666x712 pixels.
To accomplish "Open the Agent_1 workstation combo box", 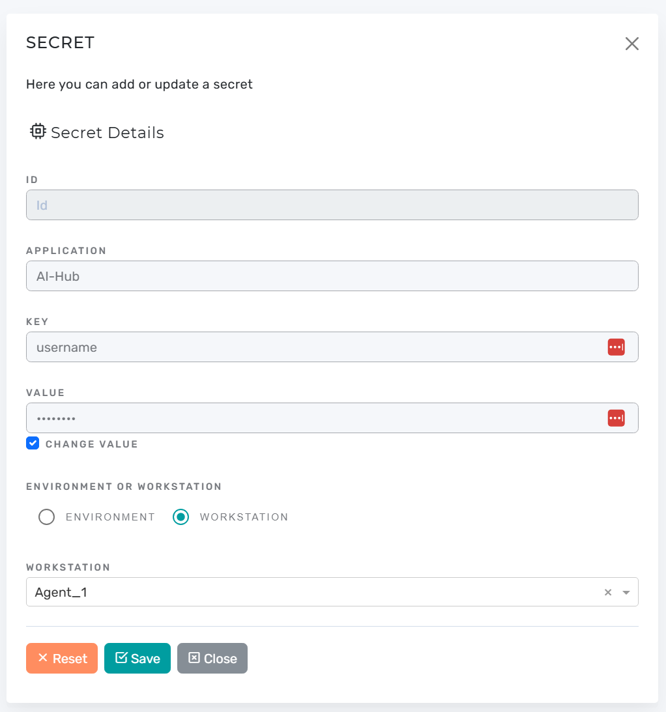I will pos(313,592).
